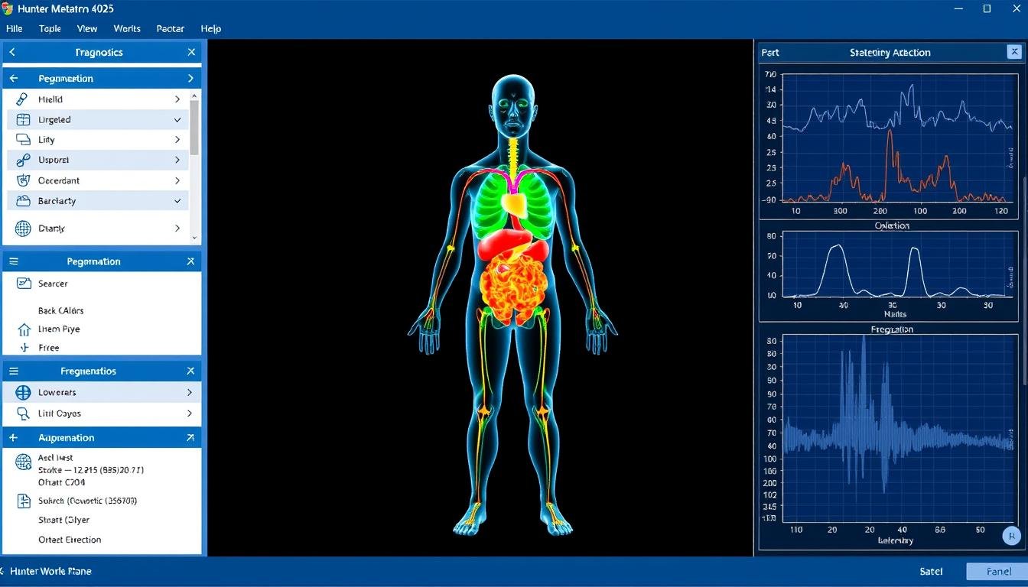Close the Fregnenstios panel

click(190, 371)
